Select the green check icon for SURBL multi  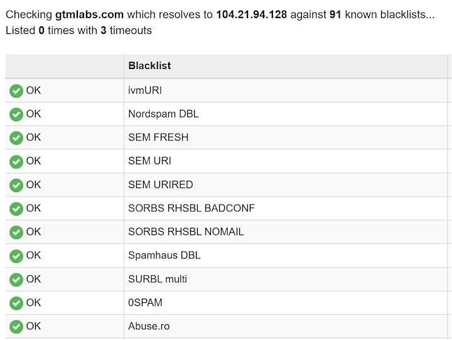[16, 280]
